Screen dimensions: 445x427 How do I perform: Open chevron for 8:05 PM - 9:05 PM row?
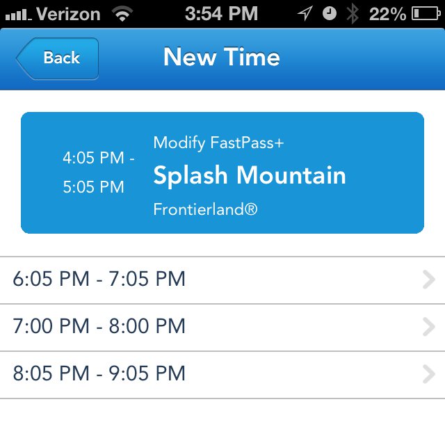(429, 374)
